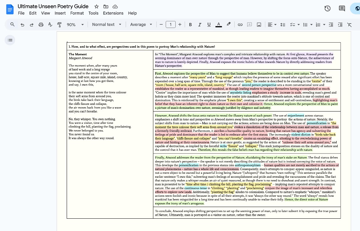
Task: Open the Extensions menu
Action: (113, 13)
